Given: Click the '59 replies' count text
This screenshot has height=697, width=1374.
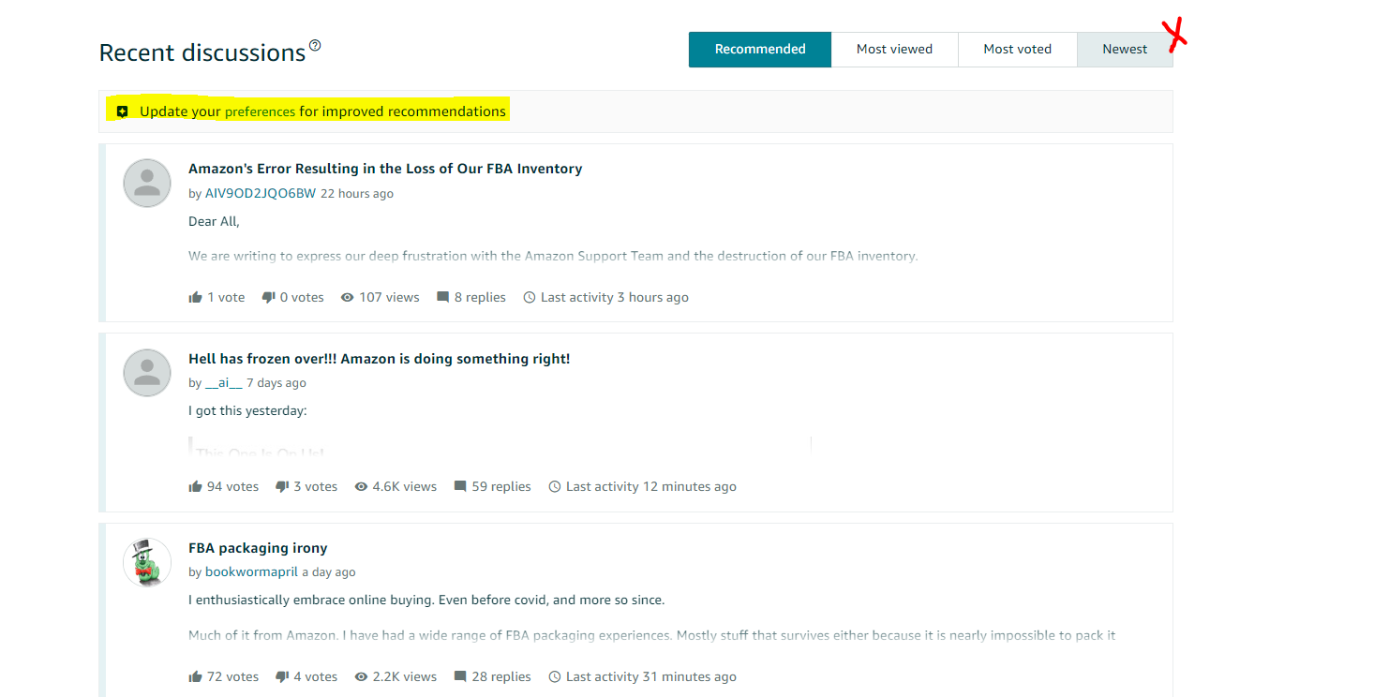Looking at the screenshot, I should (x=501, y=487).
